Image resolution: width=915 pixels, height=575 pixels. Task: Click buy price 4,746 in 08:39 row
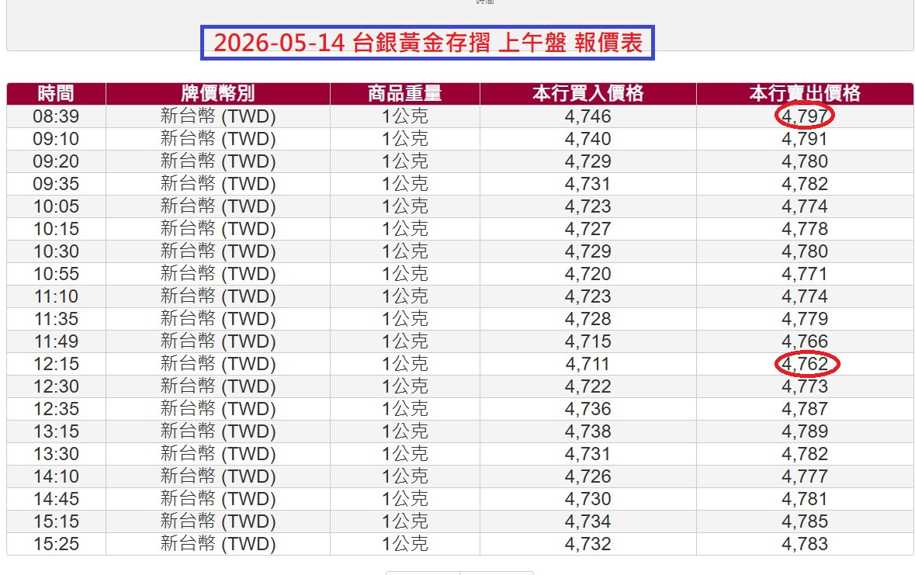588,116
